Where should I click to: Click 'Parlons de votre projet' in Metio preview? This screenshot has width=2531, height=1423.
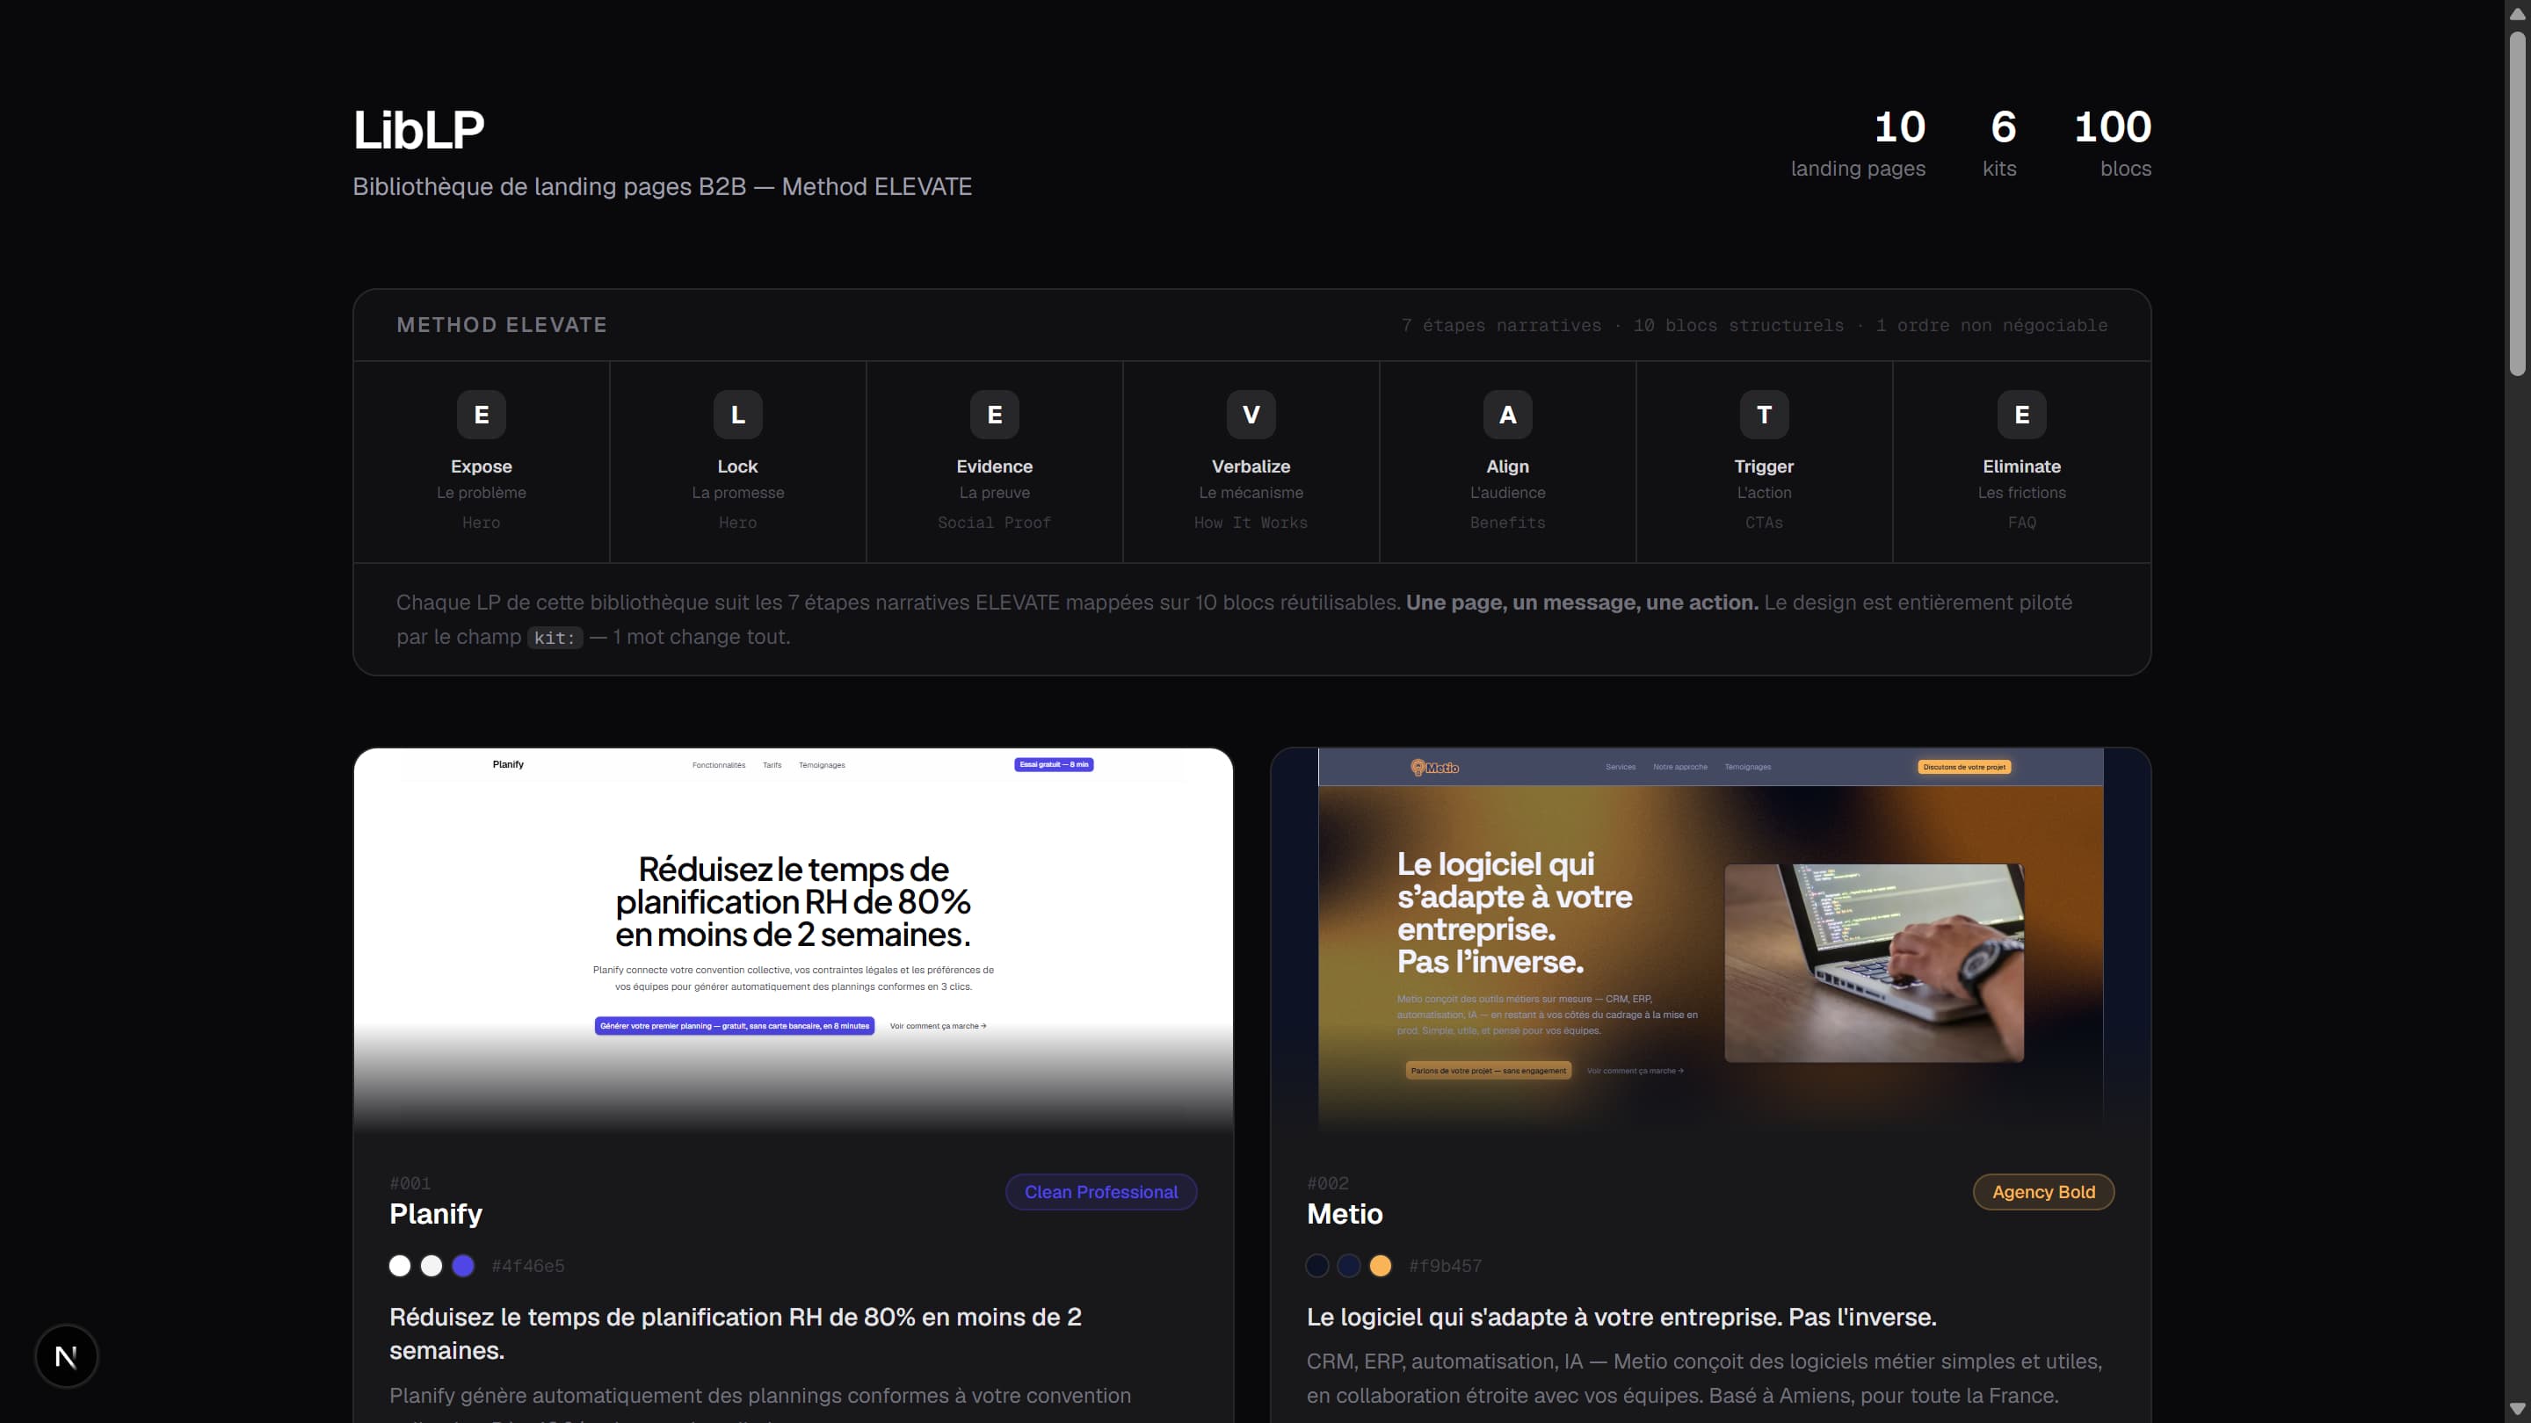point(1489,1071)
